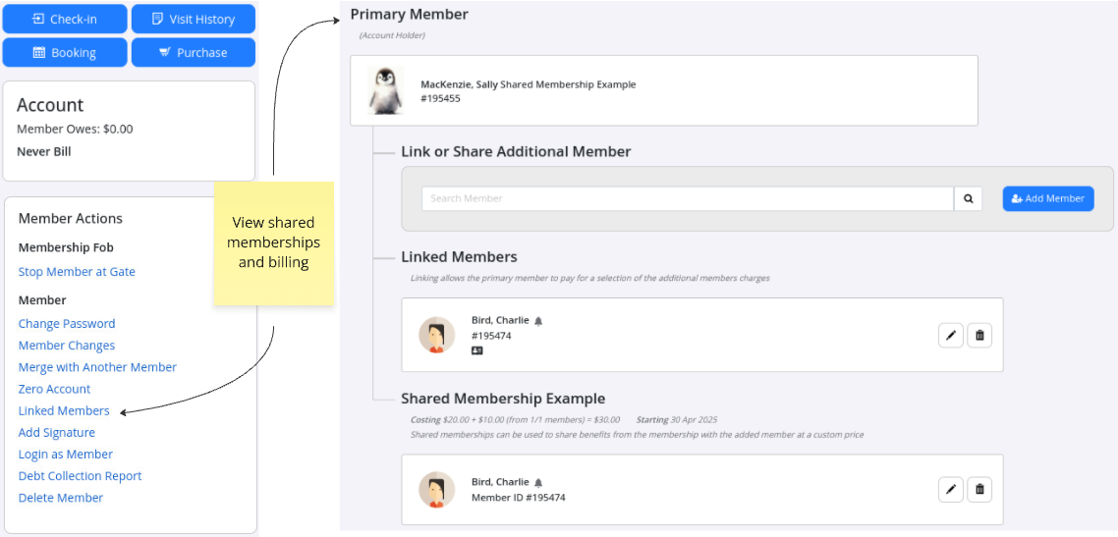Click Charlie Bird avatar in Linked Members
The image size is (1118, 537).
(436, 335)
